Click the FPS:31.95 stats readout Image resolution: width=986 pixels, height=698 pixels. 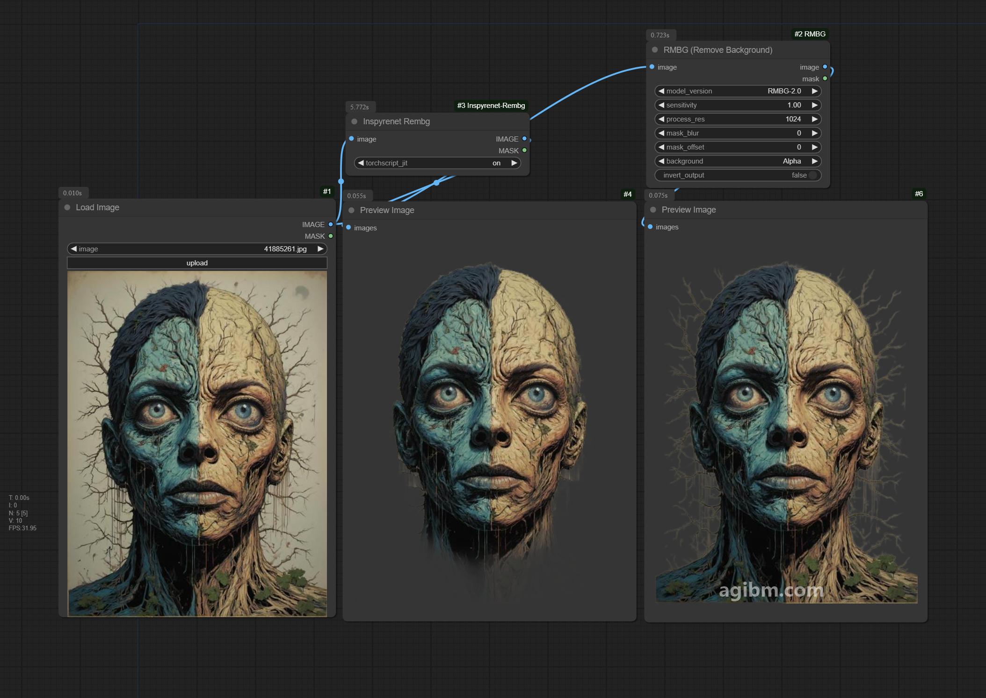[x=22, y=528]
